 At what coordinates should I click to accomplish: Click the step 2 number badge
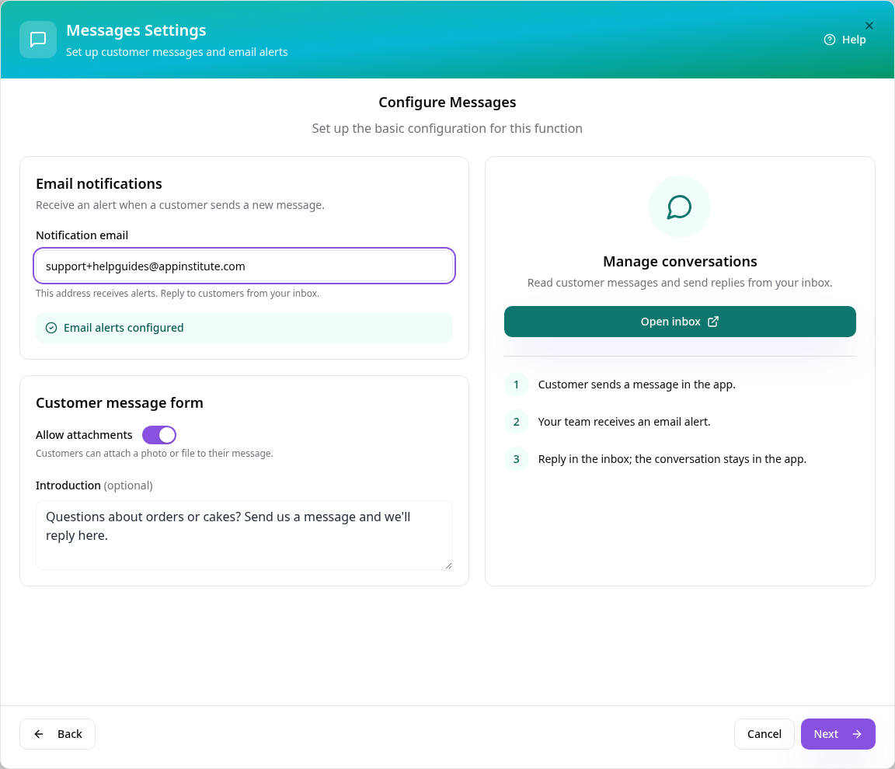click(x=516, y=422)
